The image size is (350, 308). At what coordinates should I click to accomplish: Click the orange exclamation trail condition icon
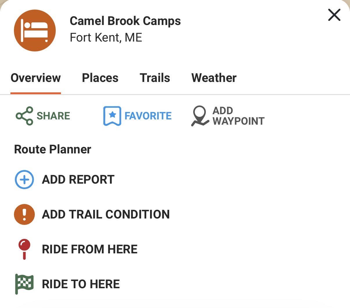coord(24,214)
